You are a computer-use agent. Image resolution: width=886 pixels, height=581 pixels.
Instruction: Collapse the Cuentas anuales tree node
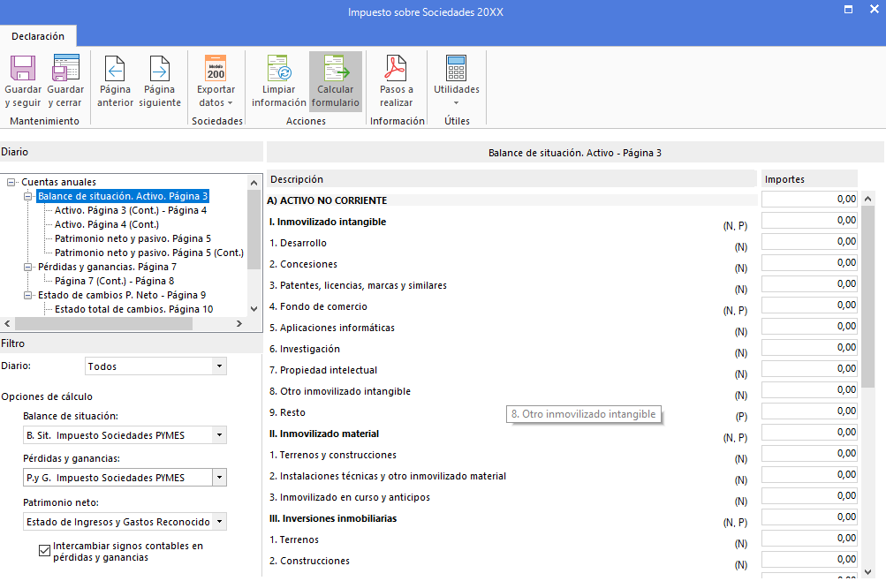pos(11,183)
